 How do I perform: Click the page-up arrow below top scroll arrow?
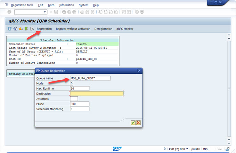pyautogui.click(x=229, y=39)
